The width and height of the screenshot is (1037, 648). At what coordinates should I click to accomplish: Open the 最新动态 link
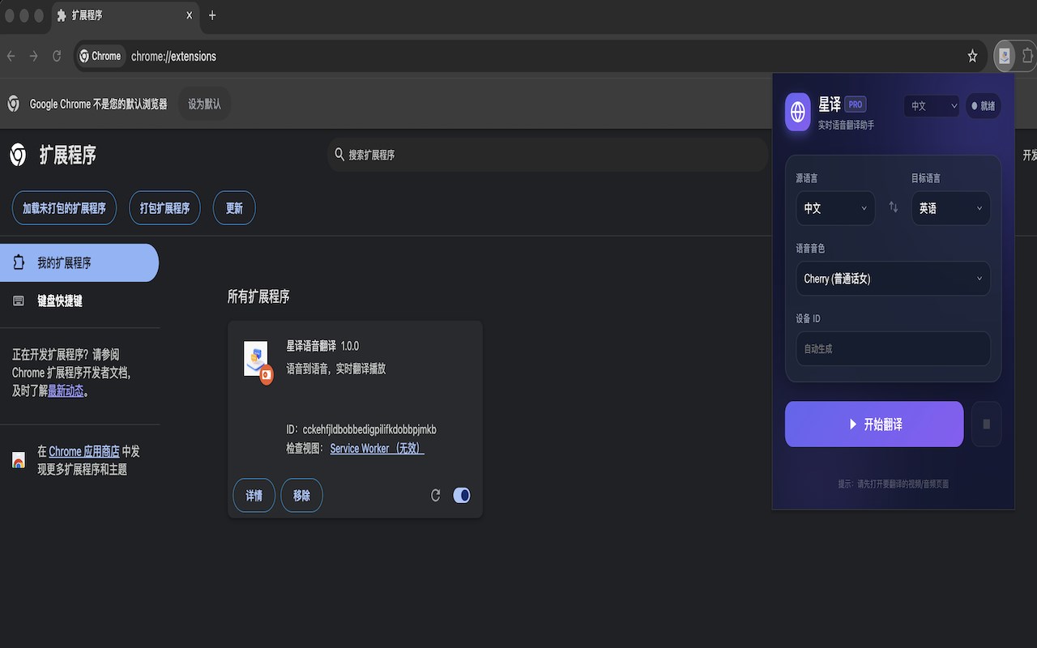tap(66, 390)
